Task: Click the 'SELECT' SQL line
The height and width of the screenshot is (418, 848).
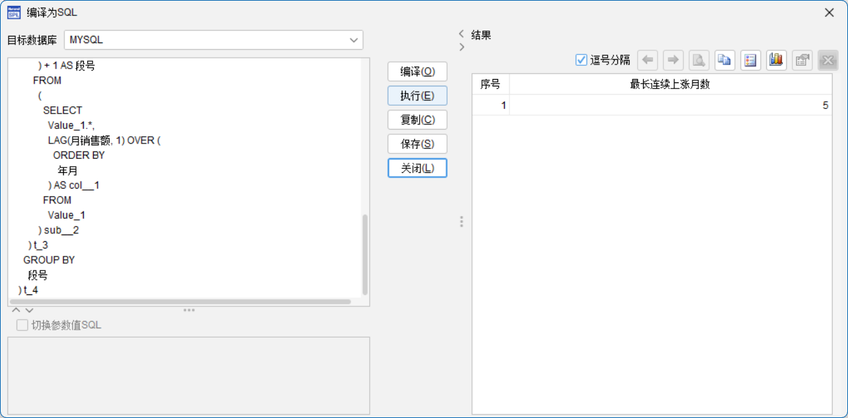Action: coord(63,110)
